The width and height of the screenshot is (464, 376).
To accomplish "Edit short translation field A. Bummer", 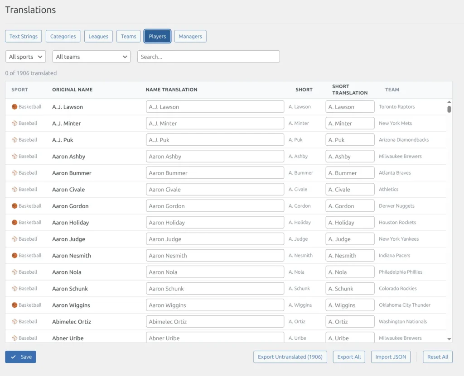I will click(x=350, y=173).
